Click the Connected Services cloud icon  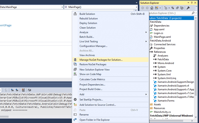click(151, 44)
